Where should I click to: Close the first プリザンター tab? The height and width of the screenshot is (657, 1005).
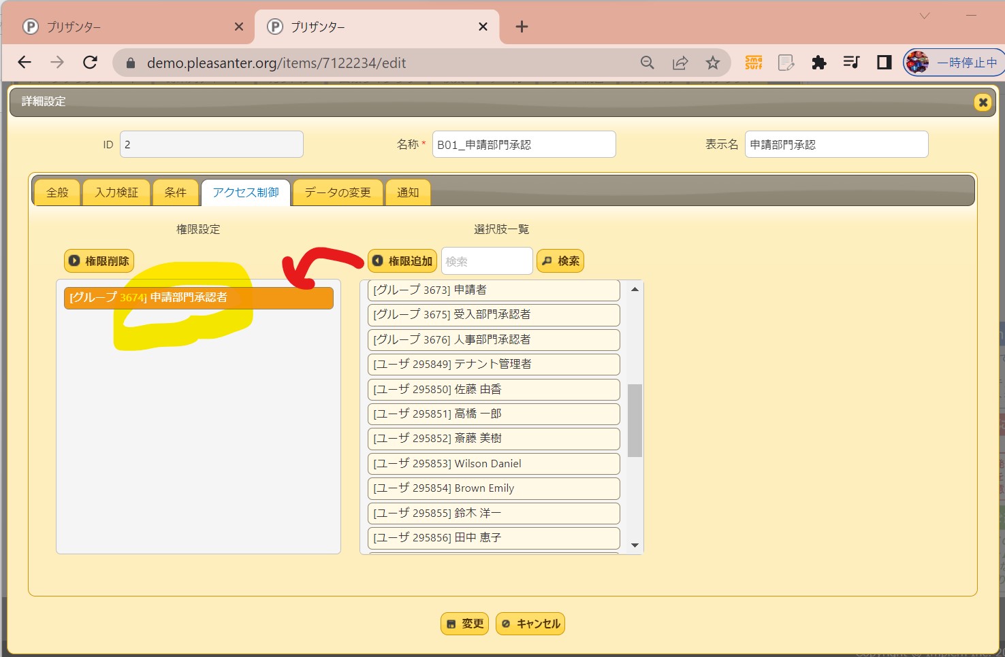click(239, 27)
